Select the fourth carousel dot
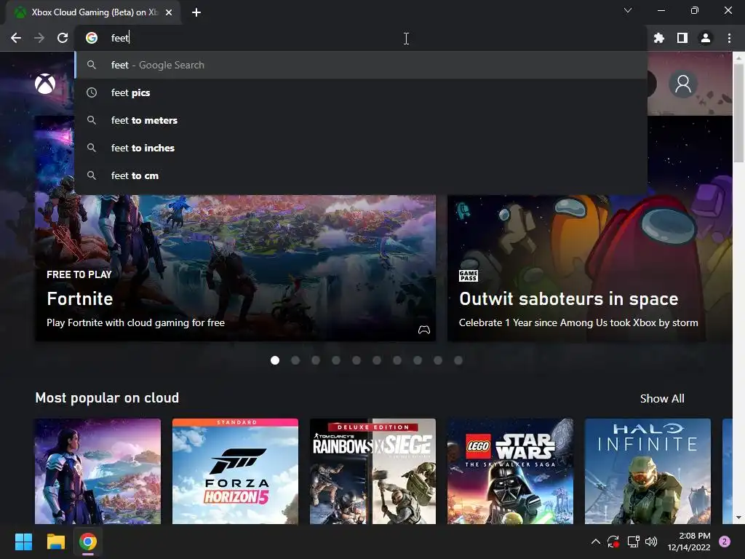Screen dimensions: 745x559 click(x=336, y=360)
